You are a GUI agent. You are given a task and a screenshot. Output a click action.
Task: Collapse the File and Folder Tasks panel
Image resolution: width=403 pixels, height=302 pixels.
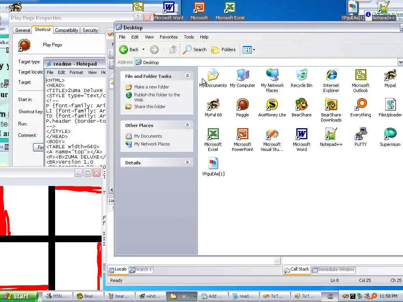tap(187, 76)
